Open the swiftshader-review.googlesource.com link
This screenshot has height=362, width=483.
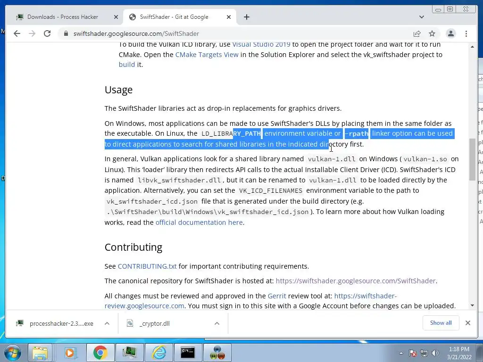tap(250, 301)
